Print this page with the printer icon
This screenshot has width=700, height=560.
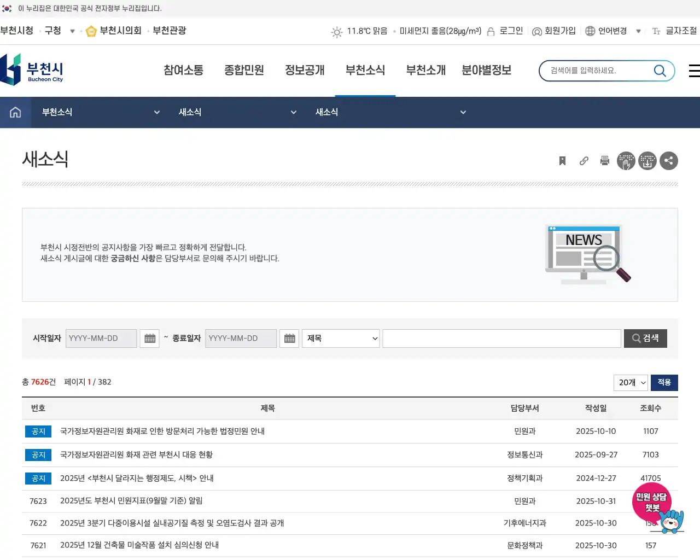coord(605,160)
